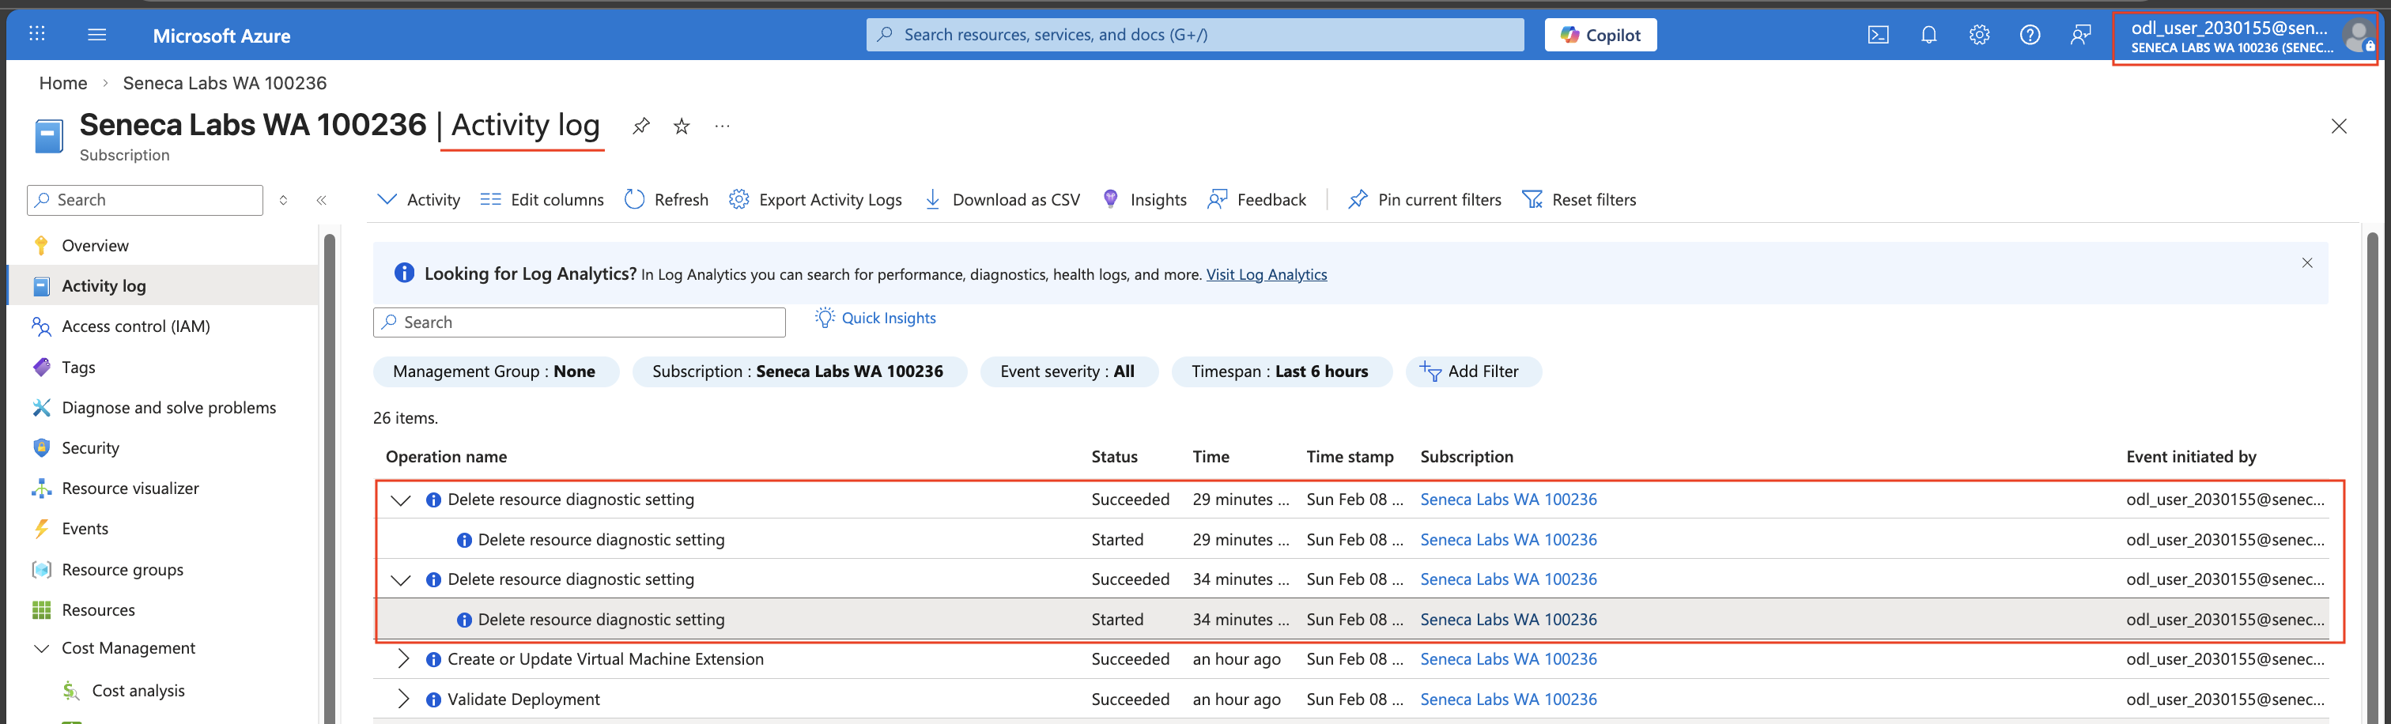The width and height of the screenshot is (2391, 724).
Task: Open portal settings gear
Action: pos(1979,34)
